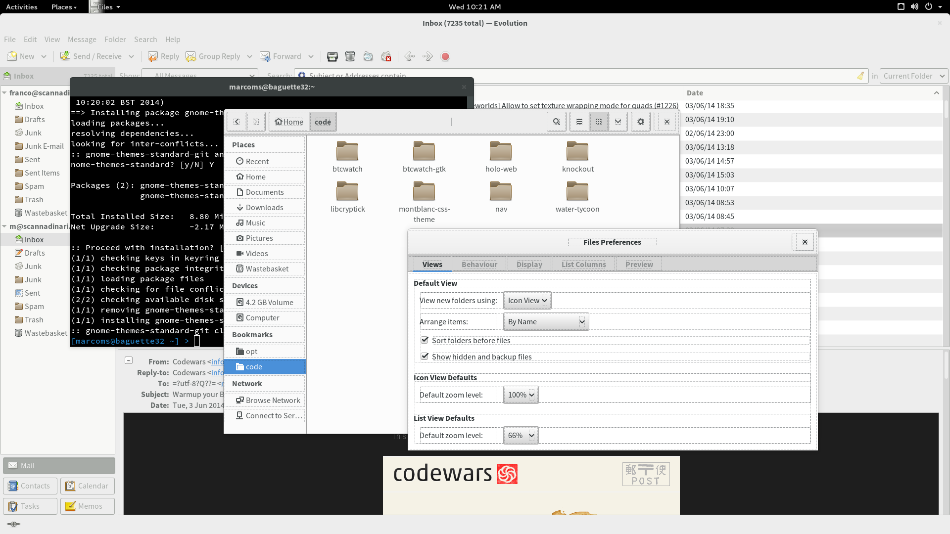Click the red Stop icon in Evolution toolbar
950x534 pixels.
(445, 56)
